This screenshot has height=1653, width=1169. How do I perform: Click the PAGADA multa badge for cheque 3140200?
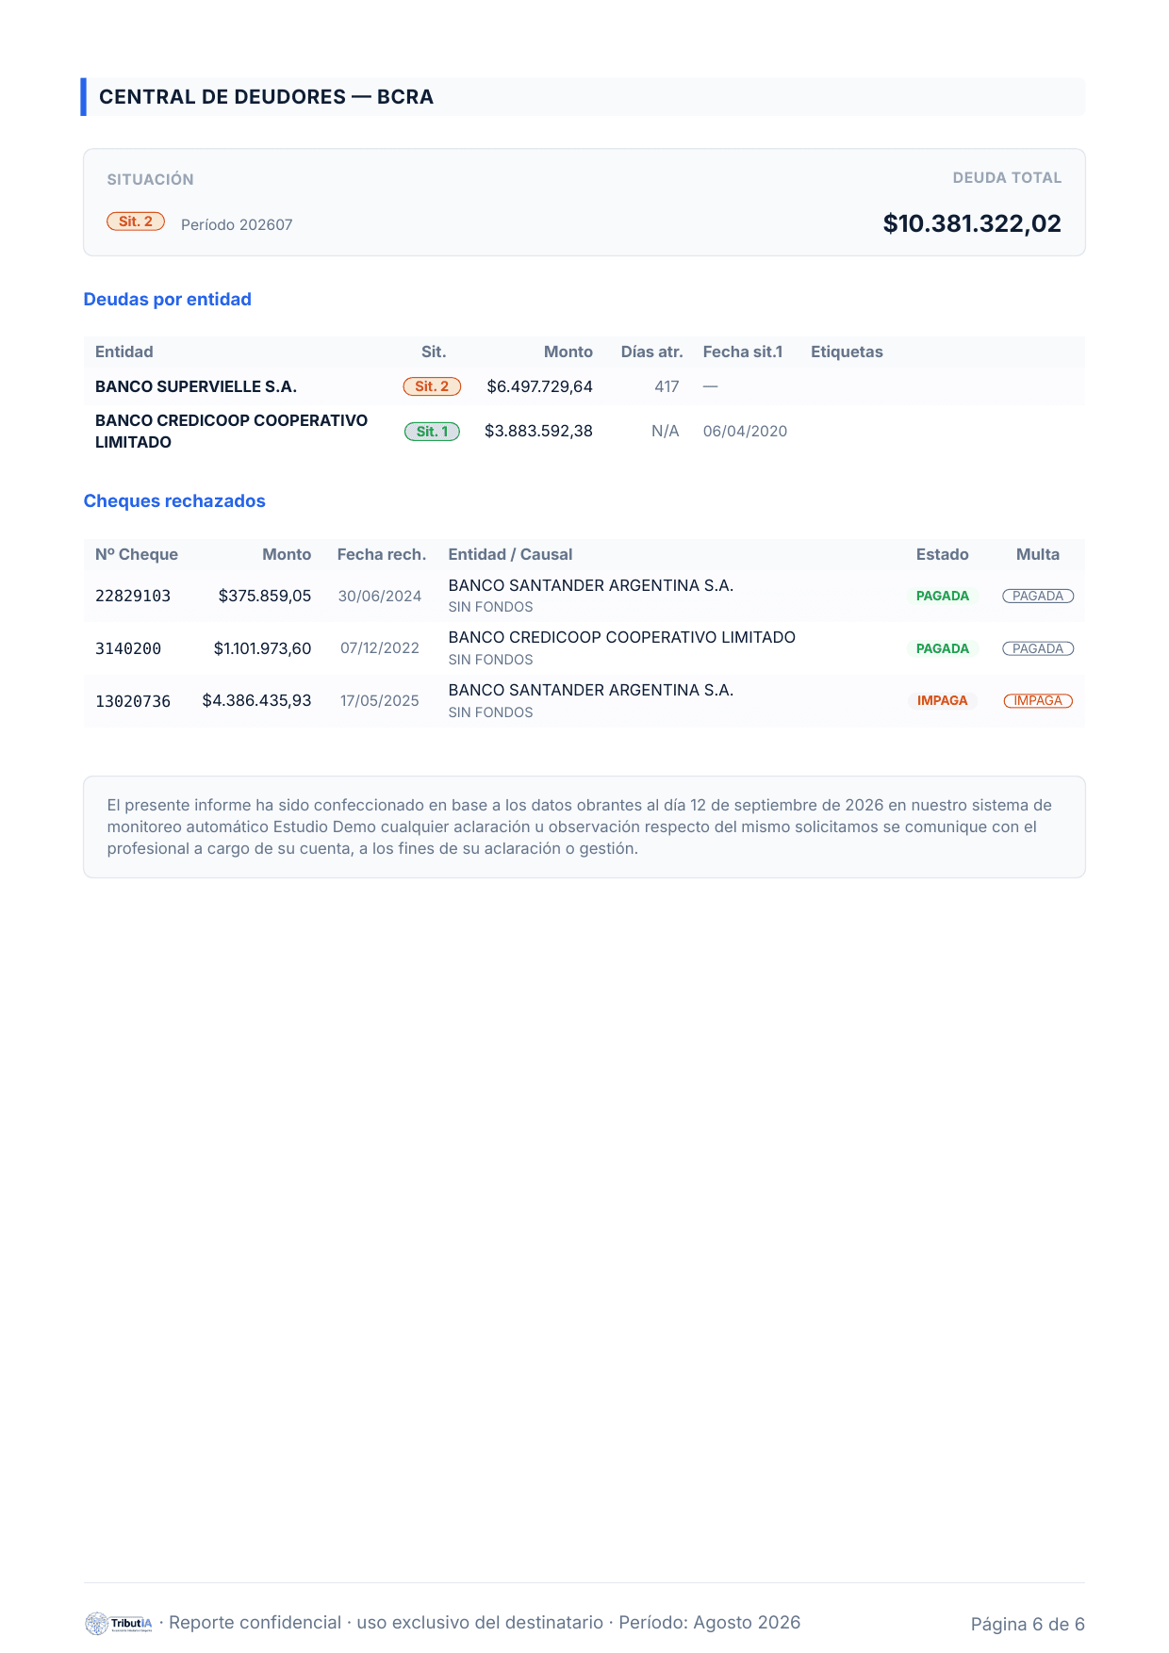[x=1038, y=648]
